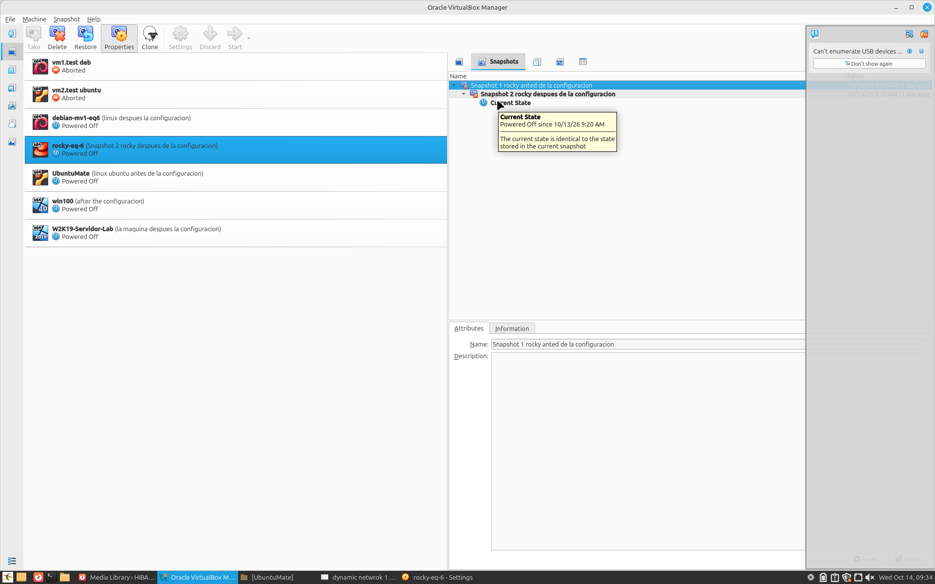Switch to the Information tab
Image resolution: width=935 pixels, height=584 pixels.
pos(512,328)
